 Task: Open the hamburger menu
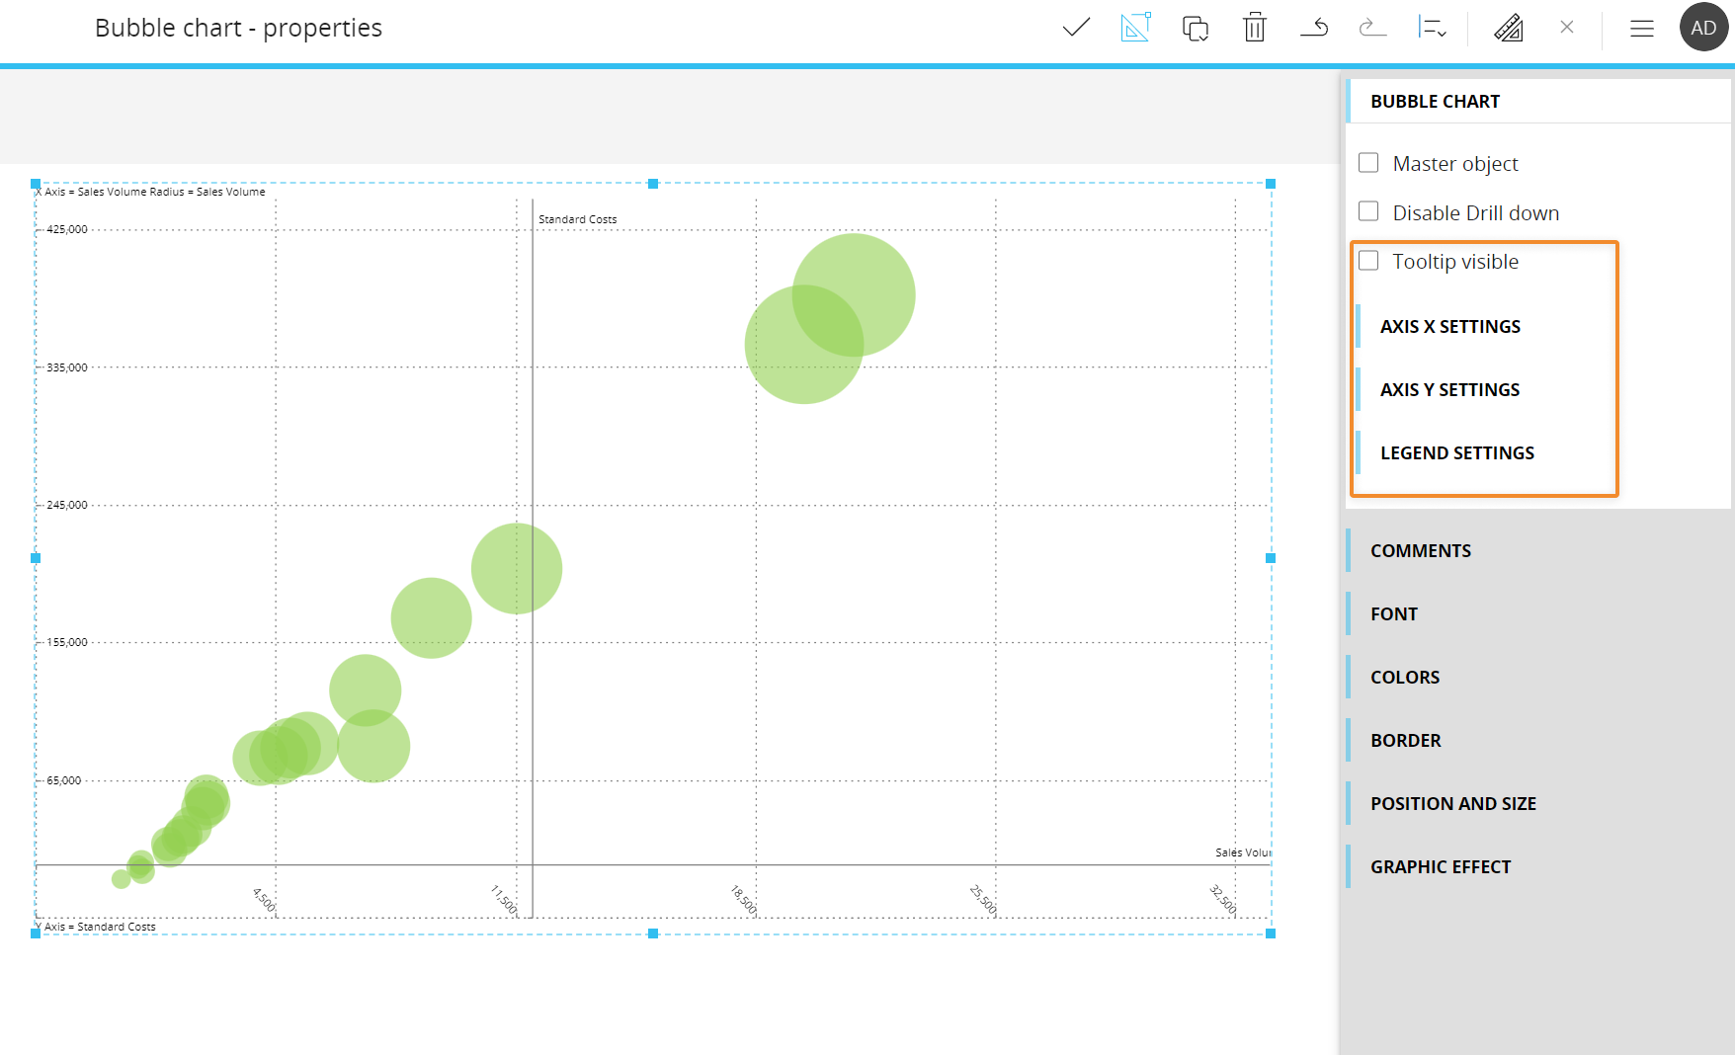point(1642,29)
